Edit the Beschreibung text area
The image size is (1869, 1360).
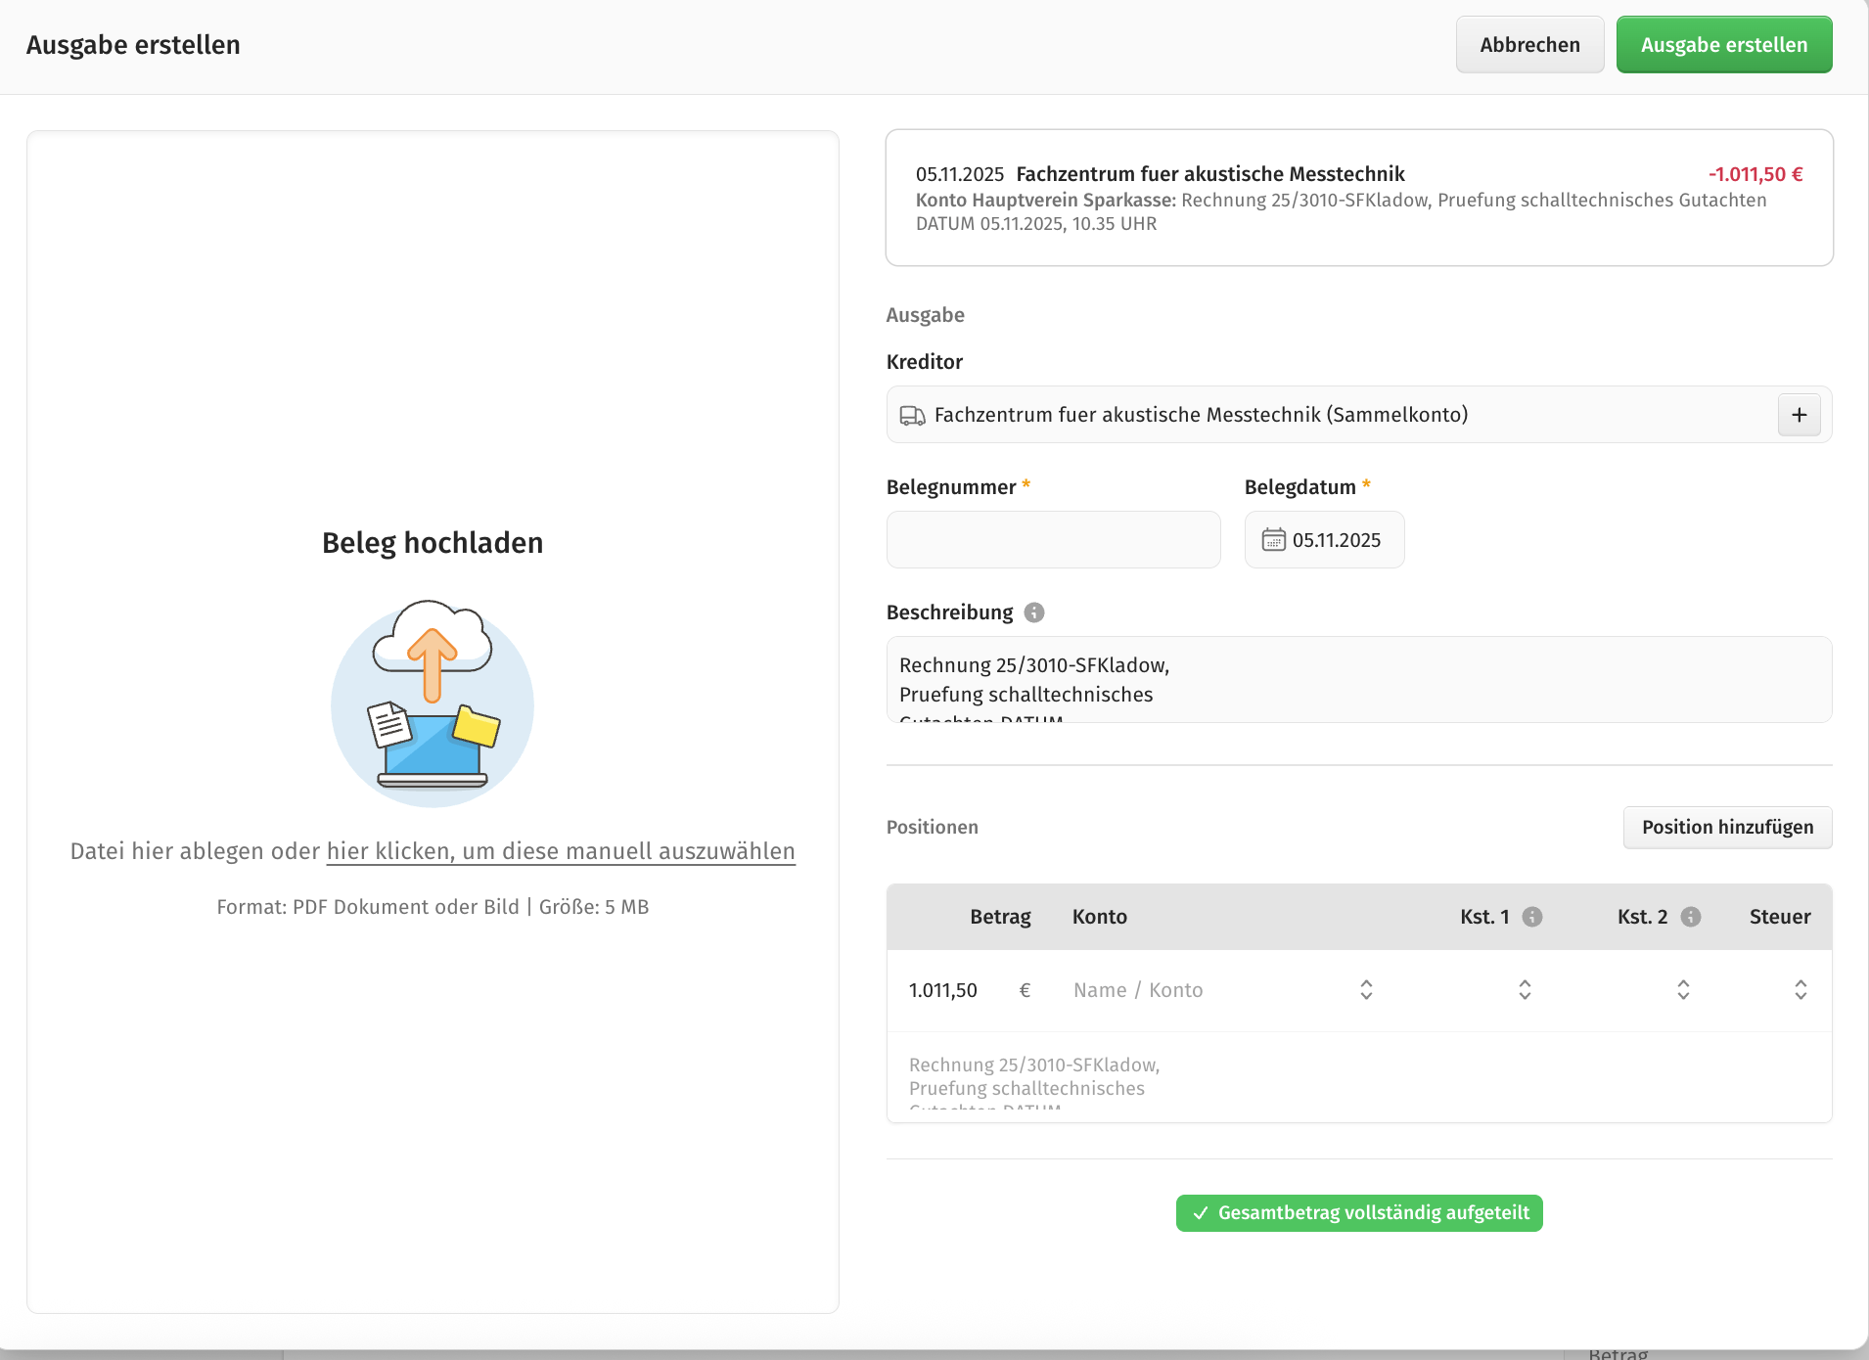click(1358, 680)
